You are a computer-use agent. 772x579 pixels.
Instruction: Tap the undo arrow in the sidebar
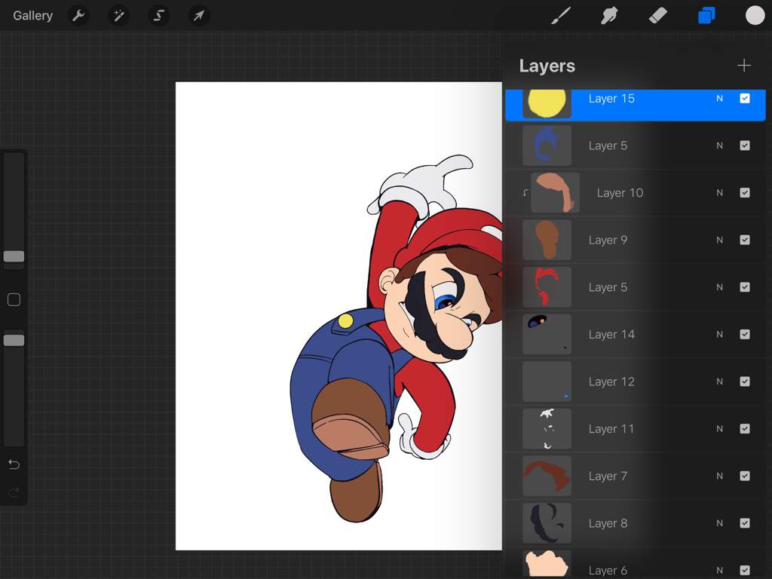(14, 464)
